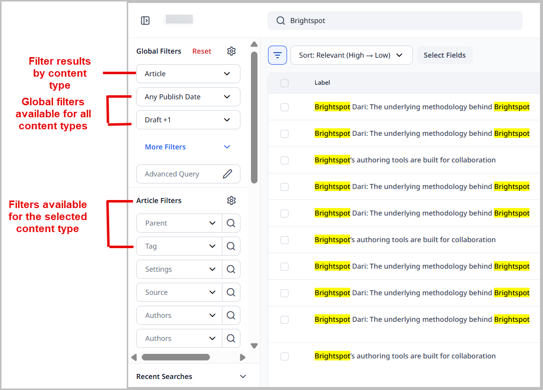Open the sidebar panel toggle icon
Screen dimensions: 543x390
click(x=145, y=20)
